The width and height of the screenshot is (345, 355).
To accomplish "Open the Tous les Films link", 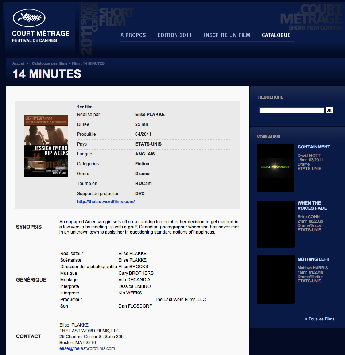I will [x=320, y=319].
